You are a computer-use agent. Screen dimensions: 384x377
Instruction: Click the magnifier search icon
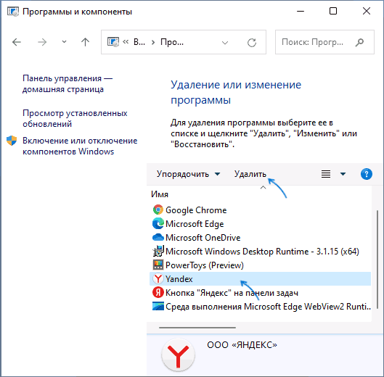click(359, 42)
